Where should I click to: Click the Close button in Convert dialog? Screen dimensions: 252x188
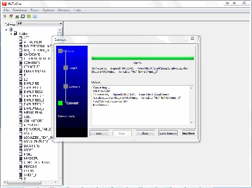tap(145, 133)
